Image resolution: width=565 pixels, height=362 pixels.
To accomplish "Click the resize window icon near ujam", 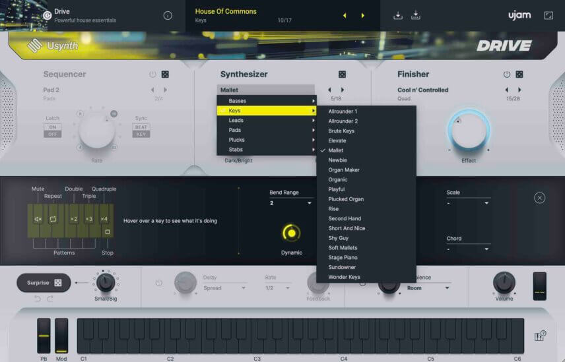I will coord(548,15).
